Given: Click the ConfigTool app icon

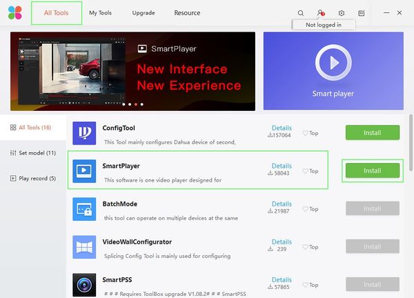Looking at the screenshot, I should pos(84,134).
